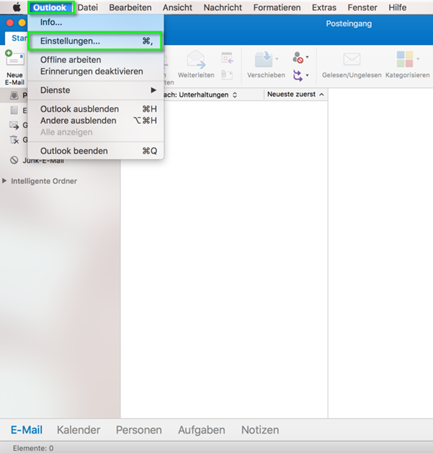
Task: Open the Fenster menu
Action: coord(362,7)
